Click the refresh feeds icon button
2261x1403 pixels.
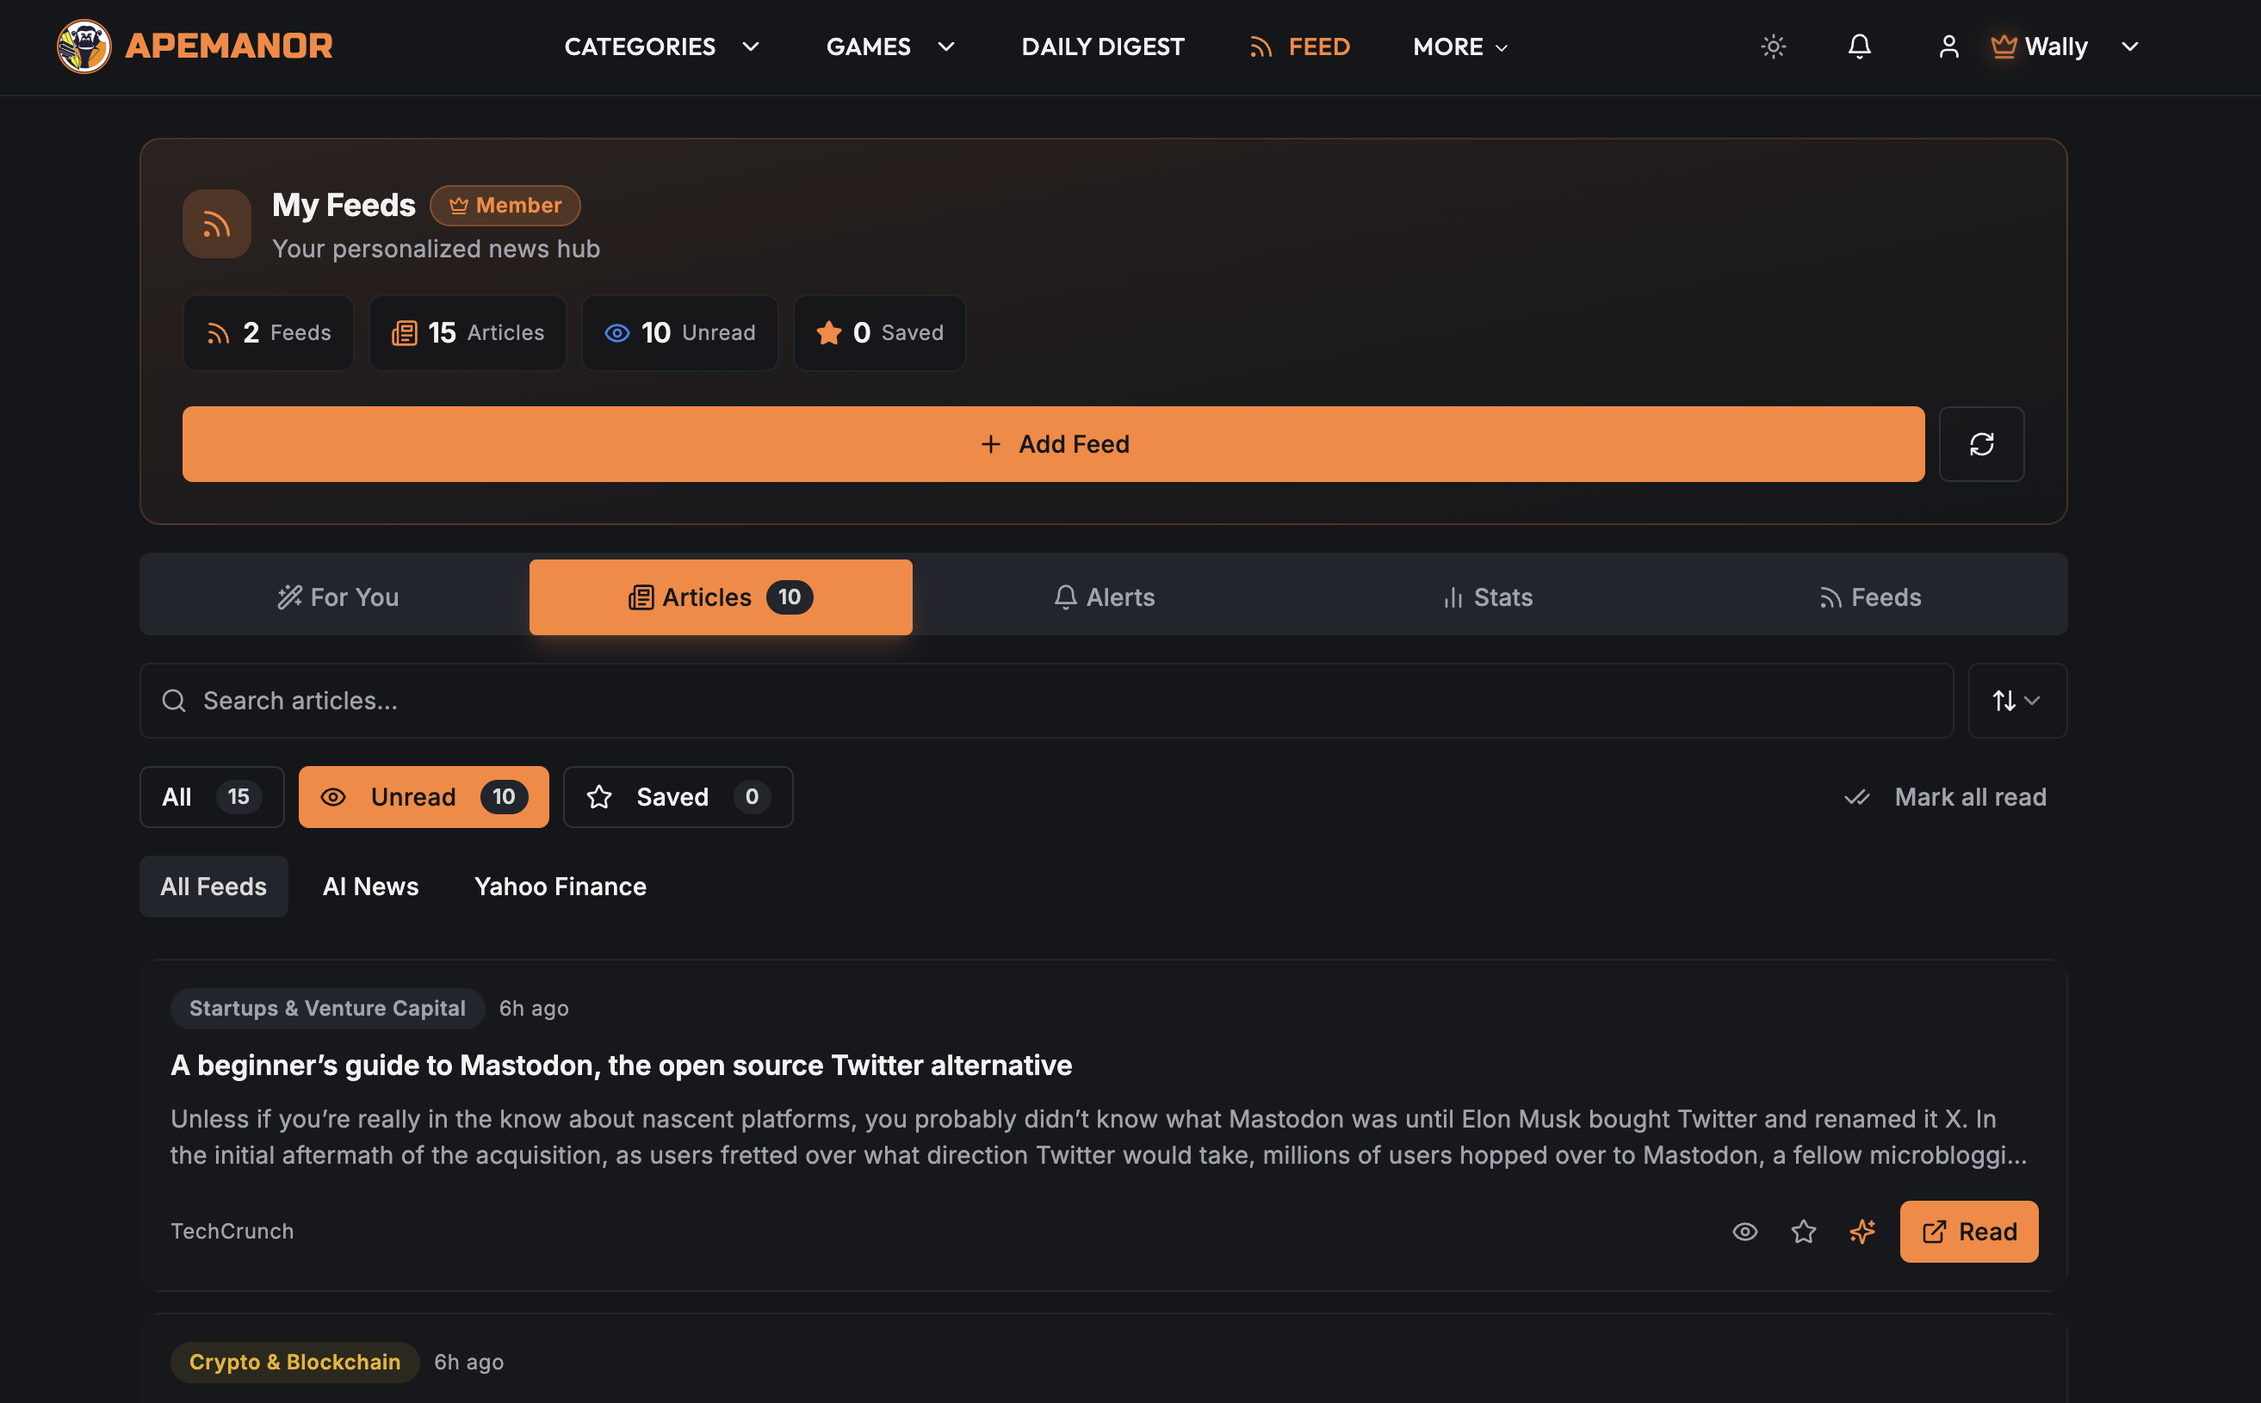1980,443
